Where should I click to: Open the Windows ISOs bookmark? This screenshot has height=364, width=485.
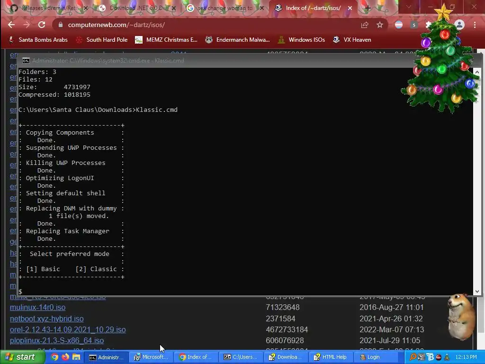(301, 40)
